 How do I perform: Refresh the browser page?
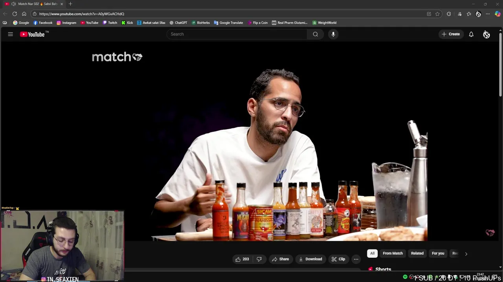coord(15,14)
